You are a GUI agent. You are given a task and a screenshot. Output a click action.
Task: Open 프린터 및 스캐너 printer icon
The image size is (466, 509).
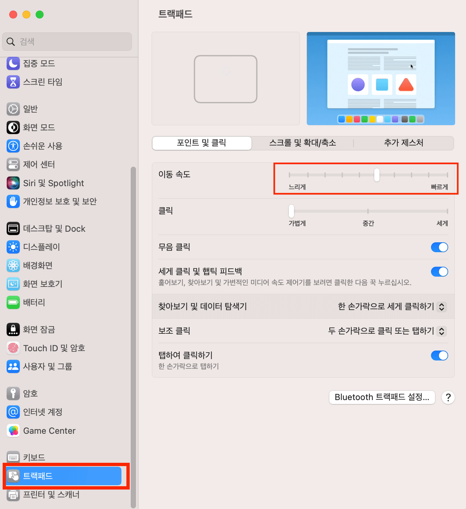click(x=13, y=494)
